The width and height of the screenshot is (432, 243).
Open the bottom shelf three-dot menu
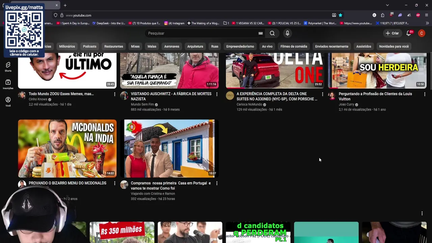tap(422, 213)
